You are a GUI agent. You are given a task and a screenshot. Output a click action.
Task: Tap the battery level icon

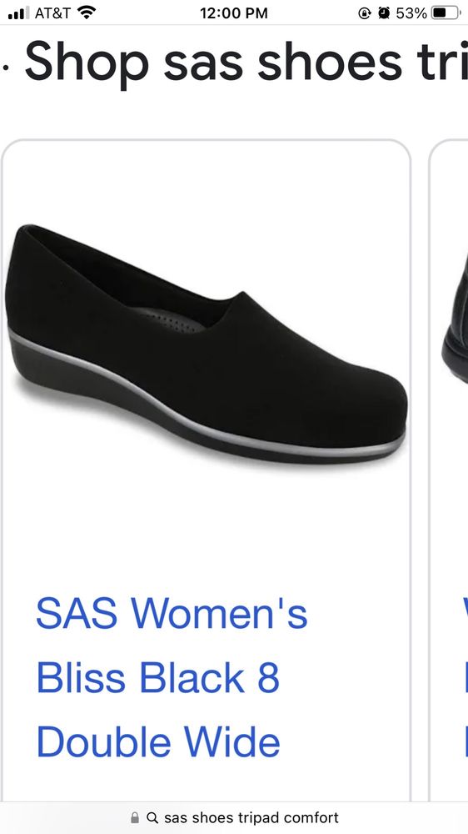[446, 13]
